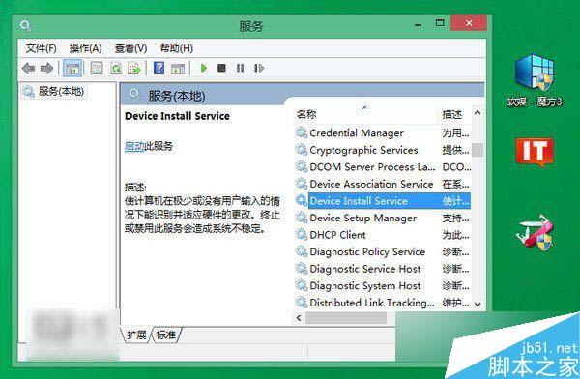Maximize the 服务 window
Image resolution: width=580 pixels, height=379 pixels.
coord(440,23)
